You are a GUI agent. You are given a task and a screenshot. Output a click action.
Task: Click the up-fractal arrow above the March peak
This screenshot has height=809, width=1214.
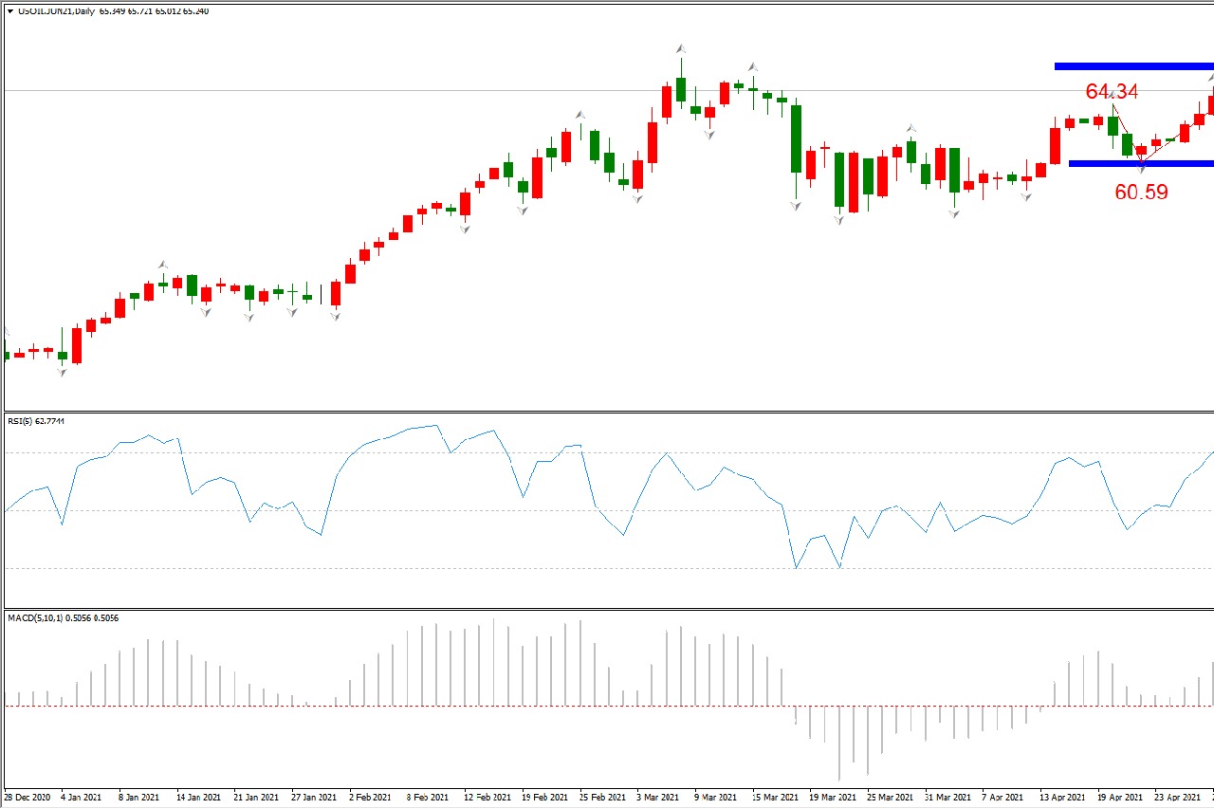click(681, 47)
